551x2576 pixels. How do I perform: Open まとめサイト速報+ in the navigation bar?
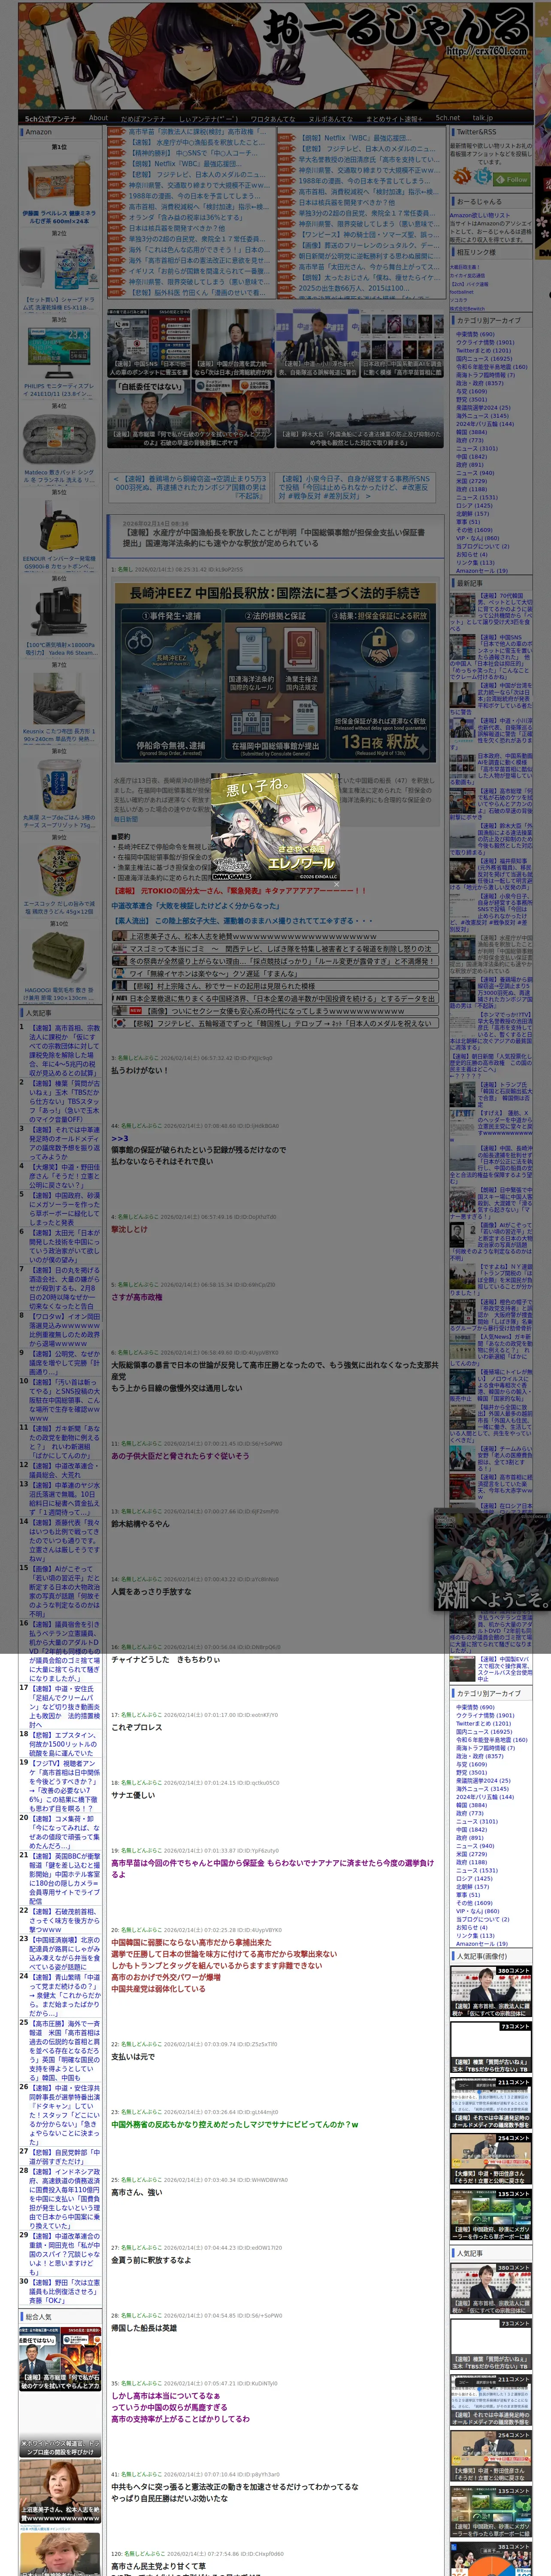click(x=395, y=118)
